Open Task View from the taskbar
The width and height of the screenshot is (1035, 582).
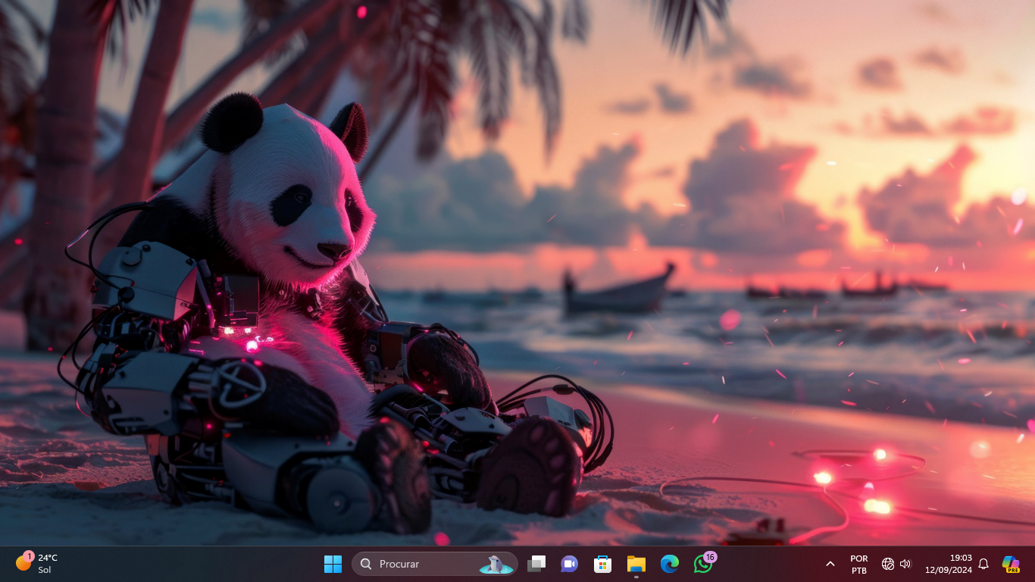point(536,564)
